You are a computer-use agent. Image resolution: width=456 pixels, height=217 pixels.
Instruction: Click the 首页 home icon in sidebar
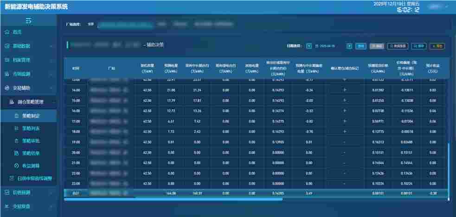point(6,32)
